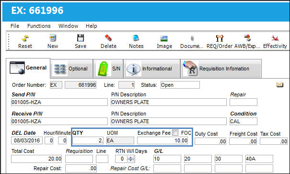Click the Duty Cost field
Image resolution: width=290 pixels, height=174 pixels.
coord(210,141)
